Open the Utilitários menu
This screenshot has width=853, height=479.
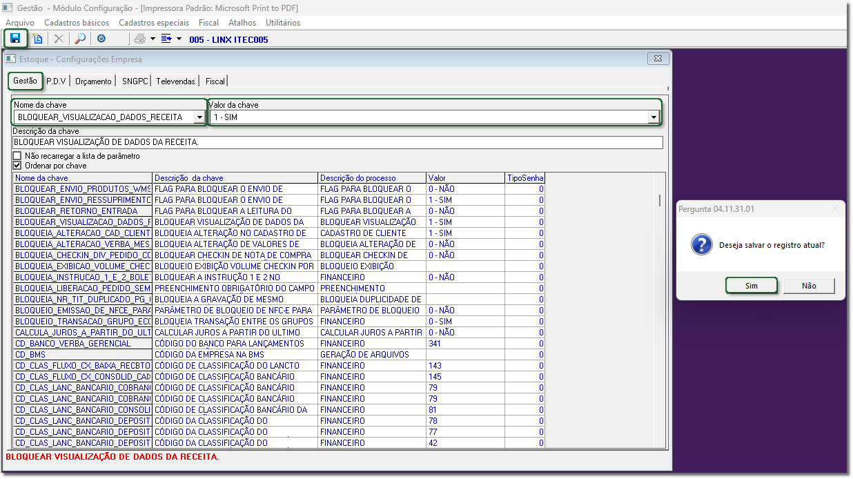(x=283, y=23)
